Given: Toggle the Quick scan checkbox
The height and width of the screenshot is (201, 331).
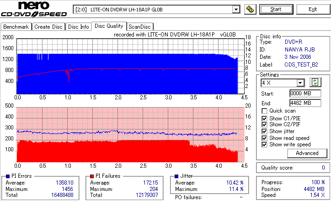Looking at the screenshot, I should [264, 111].
